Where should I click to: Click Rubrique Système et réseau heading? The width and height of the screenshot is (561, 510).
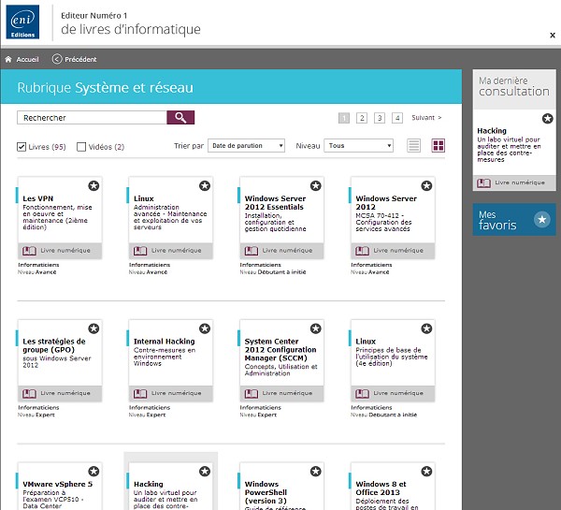pyautogui.click(x=105, y=88)
